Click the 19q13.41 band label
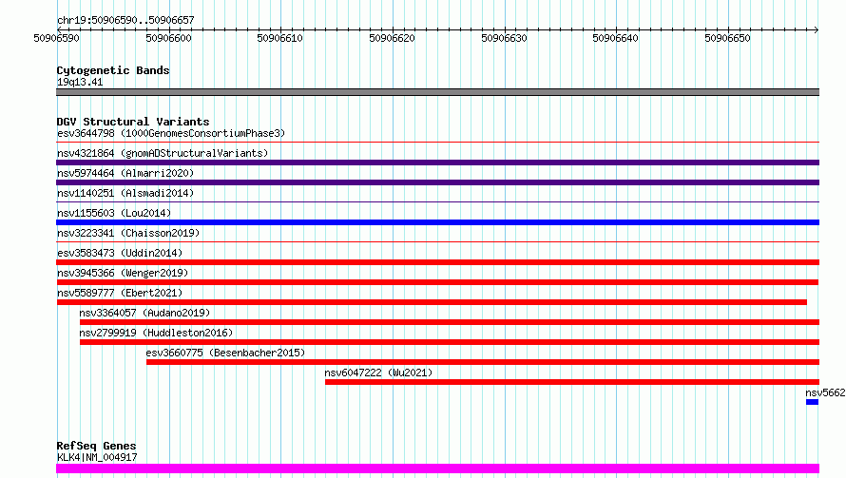Viewport: 846px width, 478px height. click(80, 82)
